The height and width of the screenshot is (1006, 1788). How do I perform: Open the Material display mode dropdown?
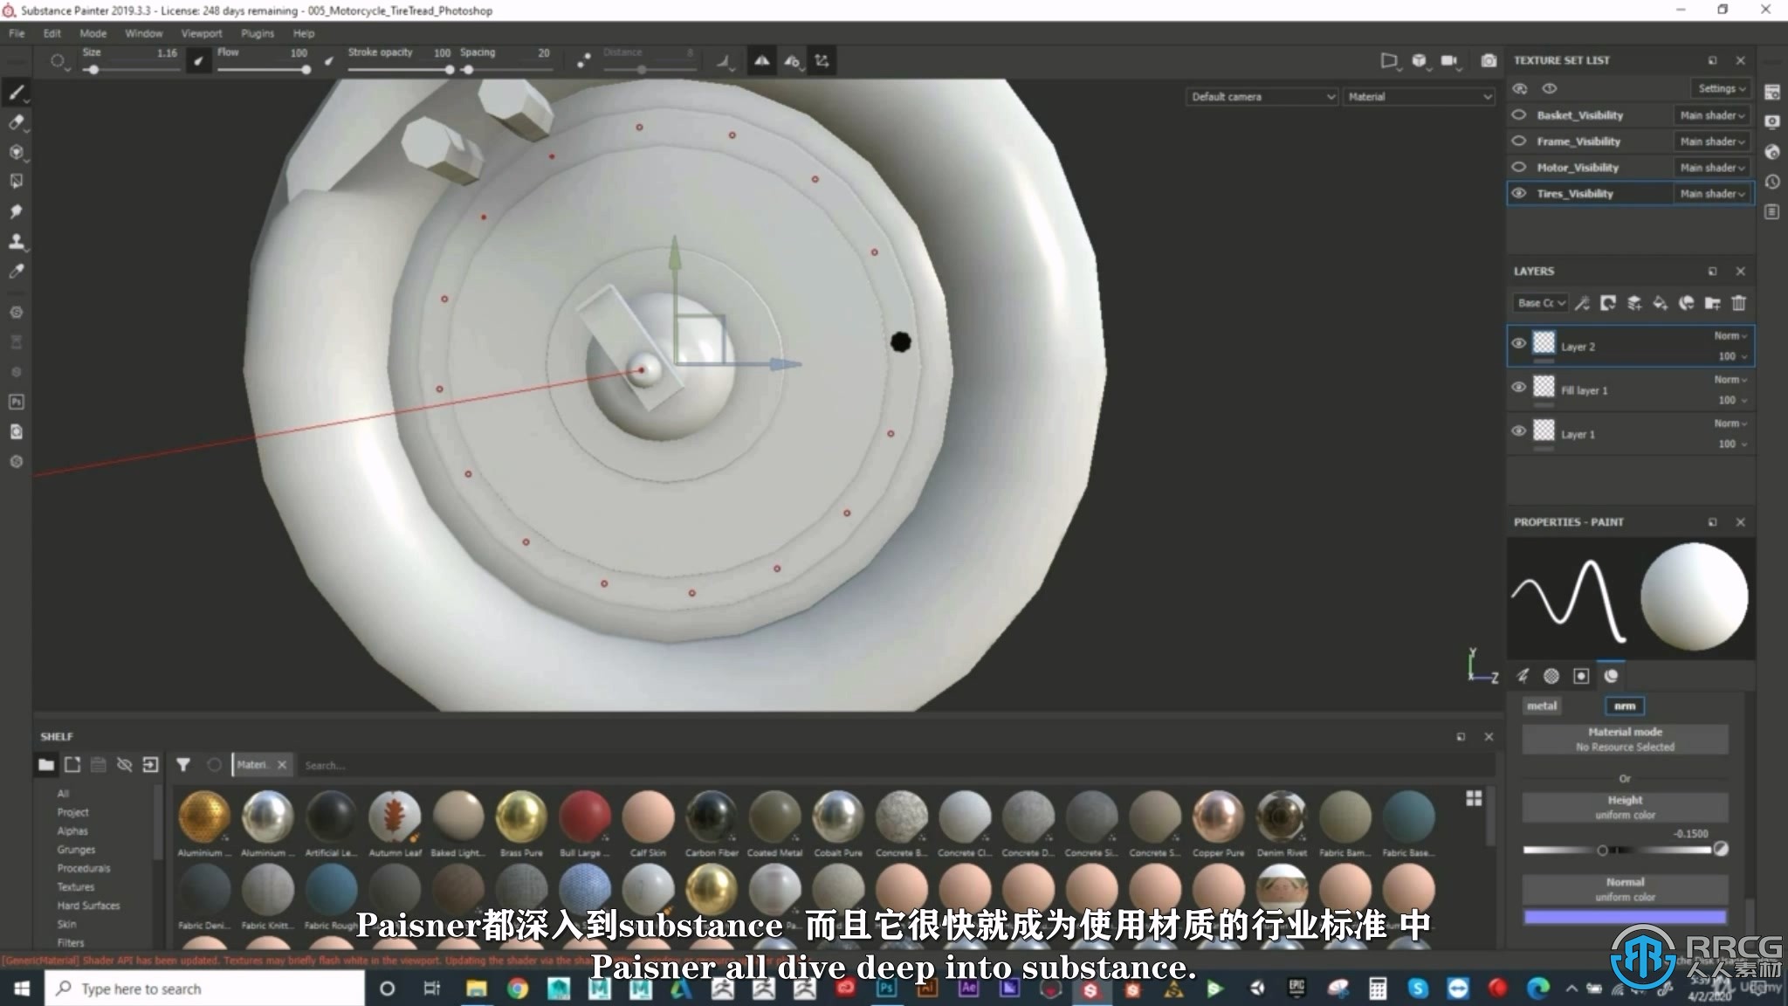(x=1419, y=97)
